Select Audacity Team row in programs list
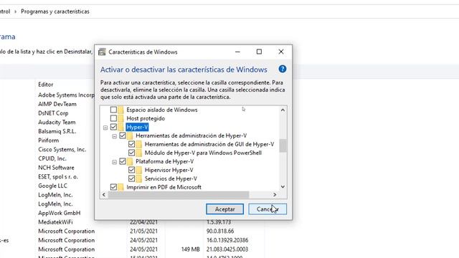This screenshot has width=459, height=258. point(57,123)
